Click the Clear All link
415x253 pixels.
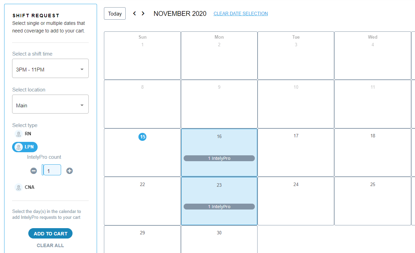point(50,245)
